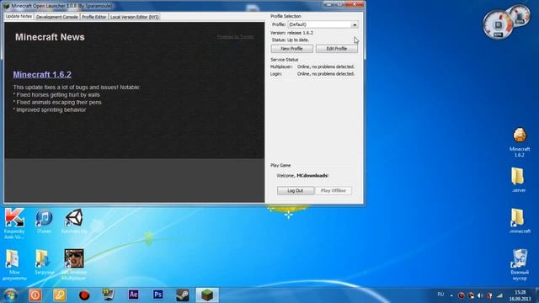Click the network signal tray icon
This screenshot has height=303, width=539.
499,295
